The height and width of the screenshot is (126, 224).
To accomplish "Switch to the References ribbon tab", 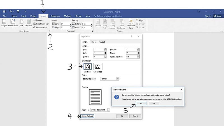I will click(x=55, y=16).
